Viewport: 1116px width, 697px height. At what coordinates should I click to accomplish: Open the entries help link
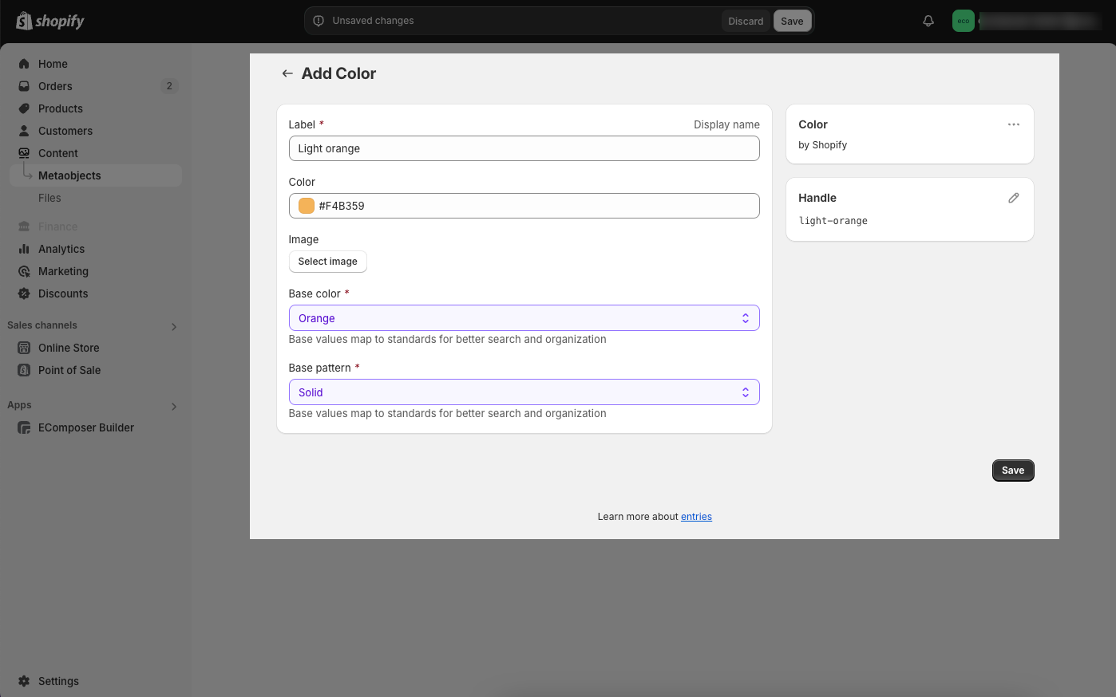696,517
